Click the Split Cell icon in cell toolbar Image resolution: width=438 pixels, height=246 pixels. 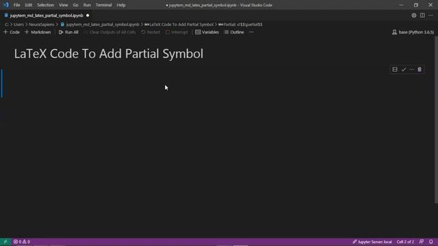pos(395,69)
